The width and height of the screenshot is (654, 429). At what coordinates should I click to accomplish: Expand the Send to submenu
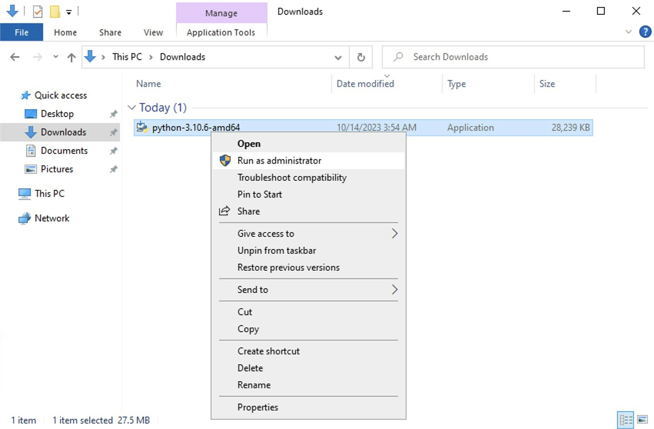coord(309,290)
